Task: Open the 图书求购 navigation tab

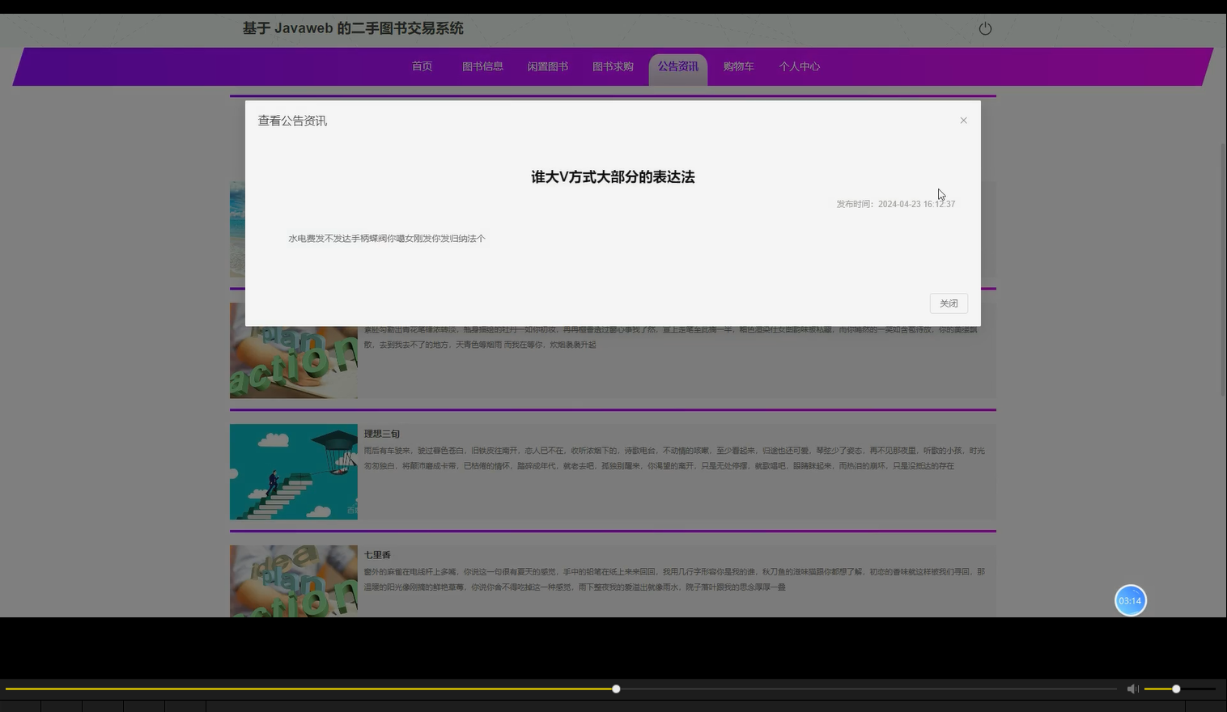Action: tap(613, 66)
